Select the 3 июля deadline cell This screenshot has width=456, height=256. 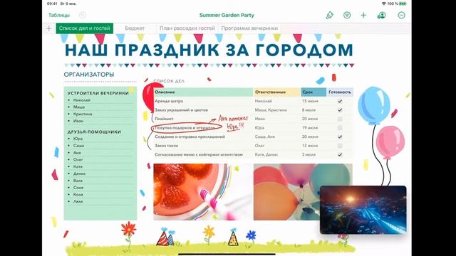(313, 155)
